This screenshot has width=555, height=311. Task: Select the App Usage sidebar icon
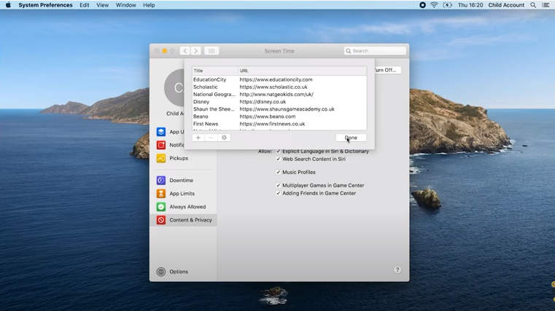[161, 132]
